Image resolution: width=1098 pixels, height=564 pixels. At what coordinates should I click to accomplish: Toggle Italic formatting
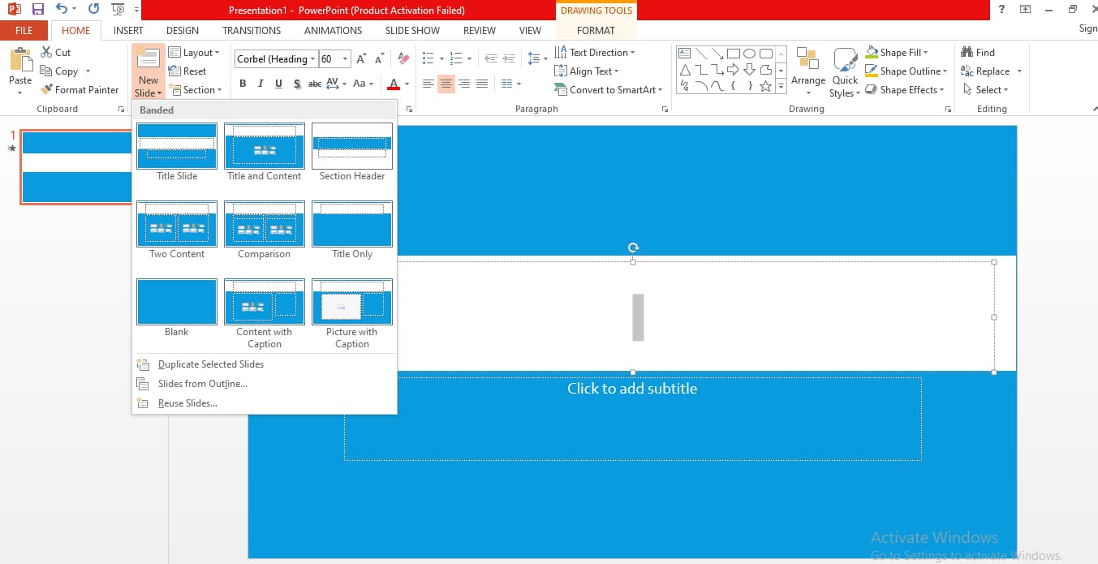(x=261, y=84)
